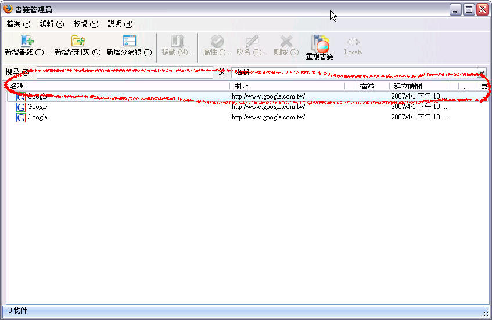Close the 書籤管理員 window
Viewport: 492px width, 320px height.
point(482,10)
